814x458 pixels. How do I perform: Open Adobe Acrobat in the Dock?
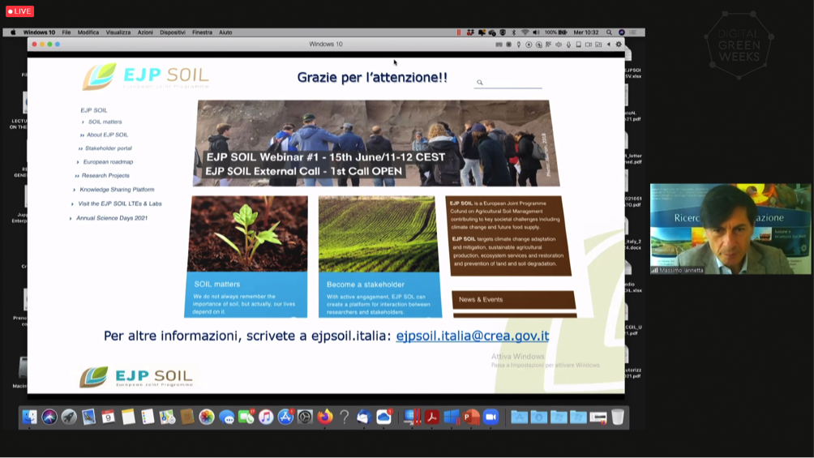click(432, 417)
